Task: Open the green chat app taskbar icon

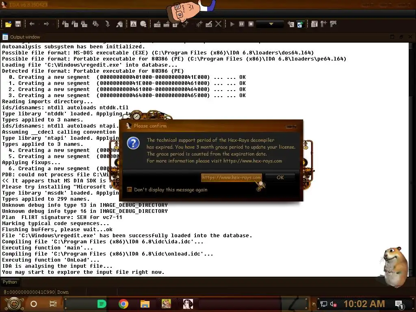Action: point(102,304)
